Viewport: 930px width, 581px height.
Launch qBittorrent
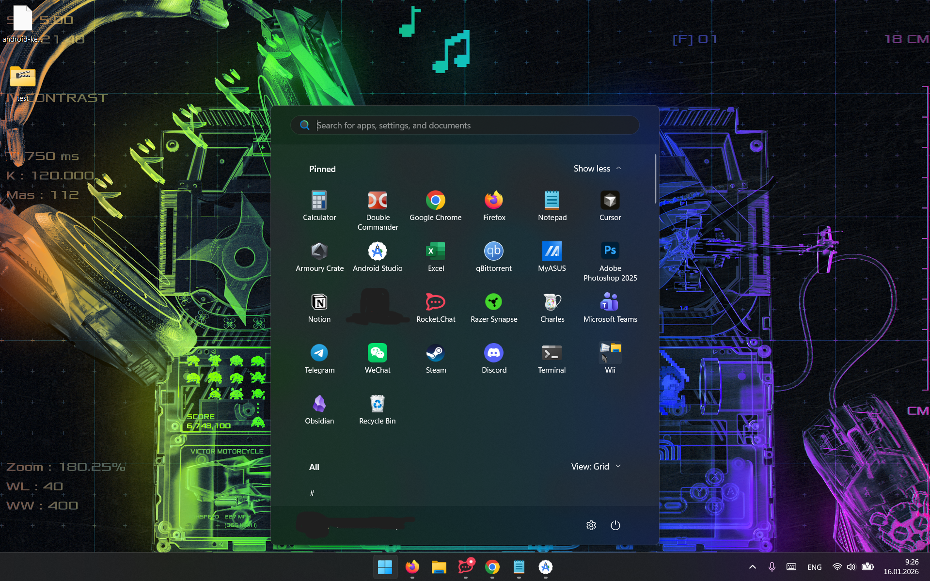click(x=494, y=257)
